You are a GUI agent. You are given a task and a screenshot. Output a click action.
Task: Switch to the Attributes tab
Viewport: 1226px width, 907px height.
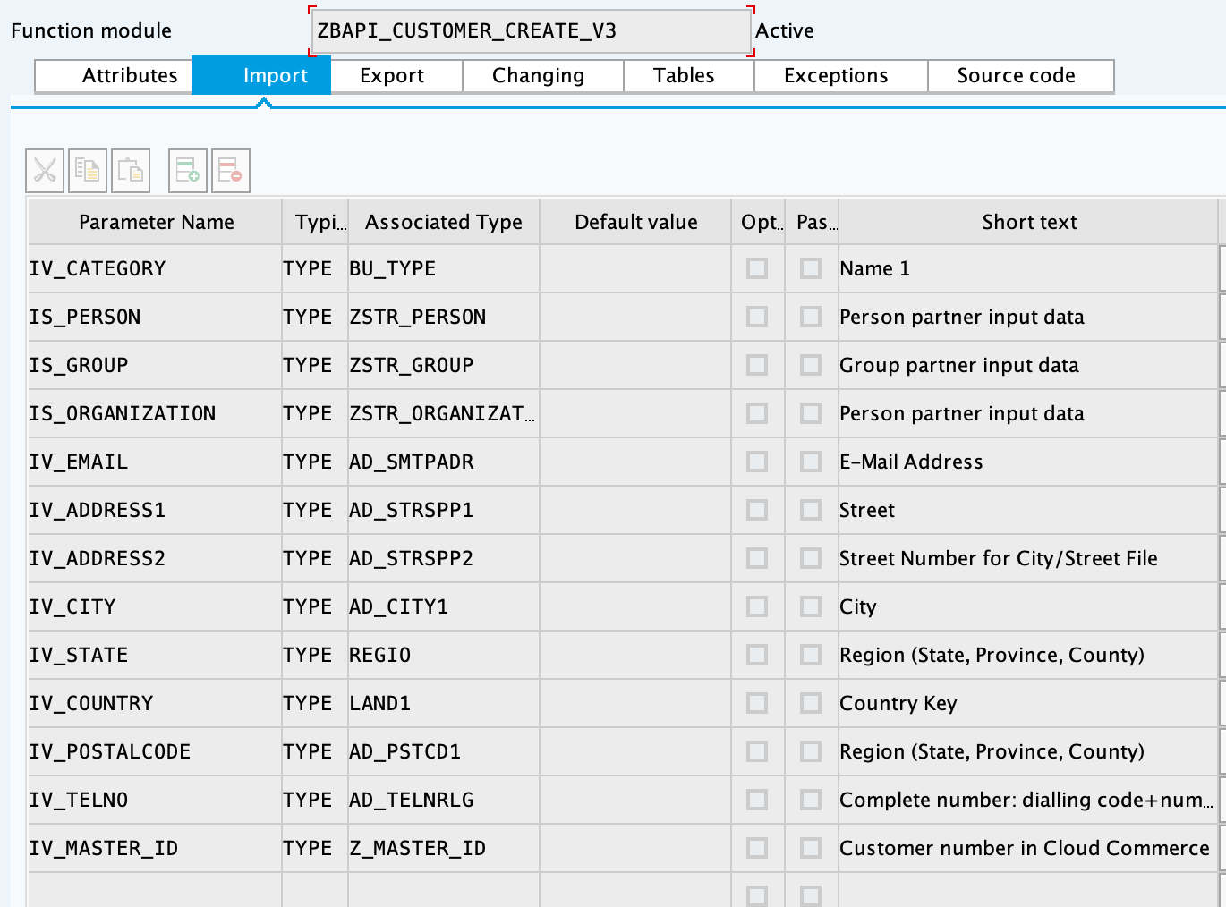(x=130, y=76)
